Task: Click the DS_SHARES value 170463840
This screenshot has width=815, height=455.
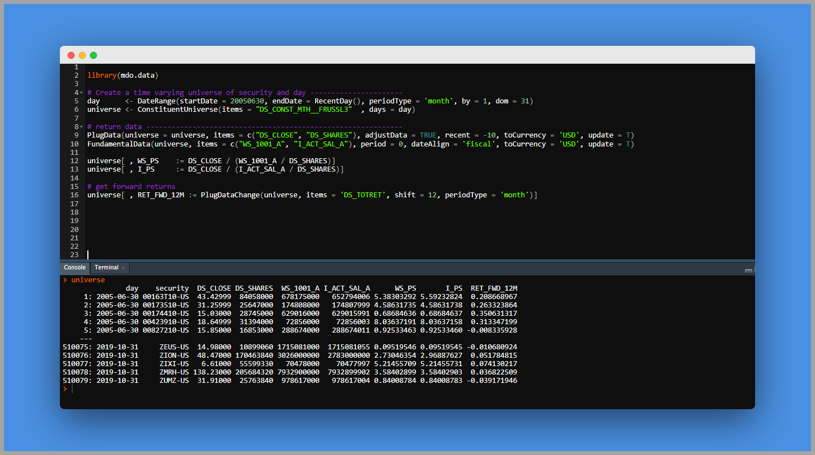Action: pyautogui.click(x=254, y=356)
